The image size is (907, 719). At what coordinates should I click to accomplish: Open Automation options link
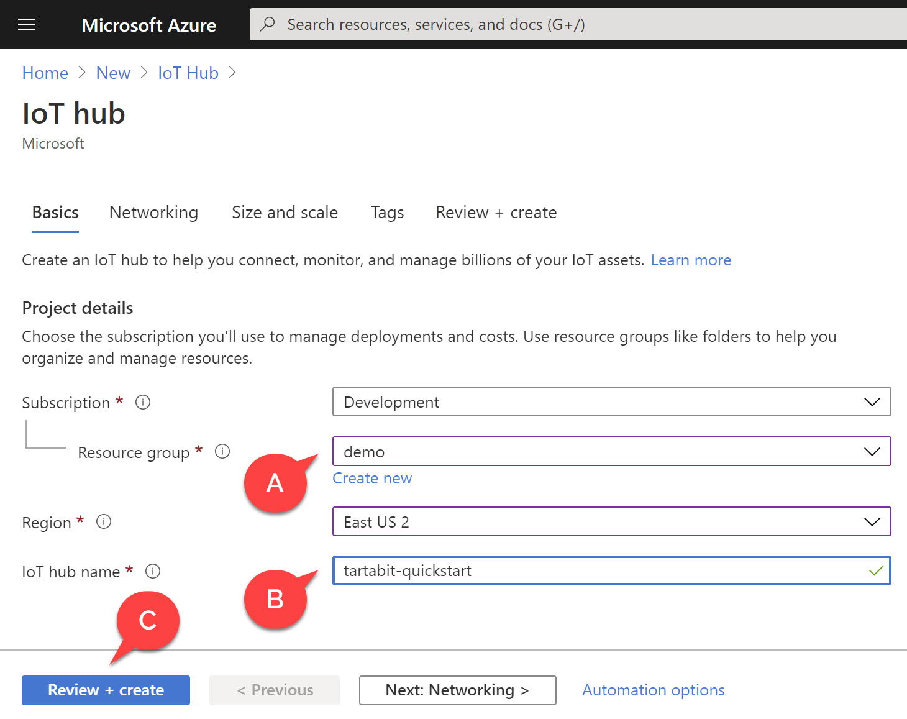click(654, 690)
